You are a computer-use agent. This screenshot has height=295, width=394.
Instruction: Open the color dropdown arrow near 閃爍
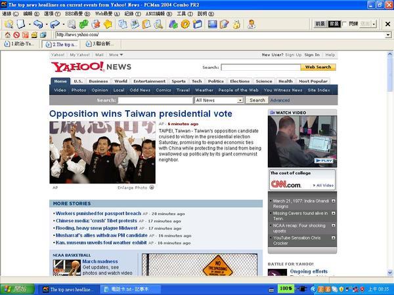click(x=374, y=24)
